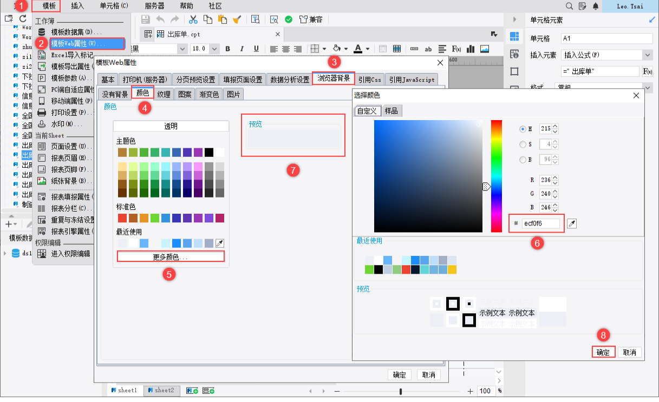Screen dimensions: 659x402
Task: Select the sheet2 tab at the bottom
Action: 162,390
